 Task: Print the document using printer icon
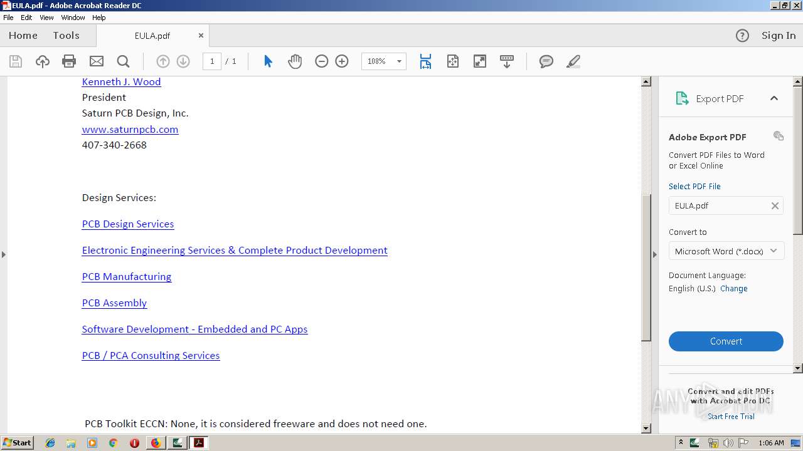click(69, 61)
